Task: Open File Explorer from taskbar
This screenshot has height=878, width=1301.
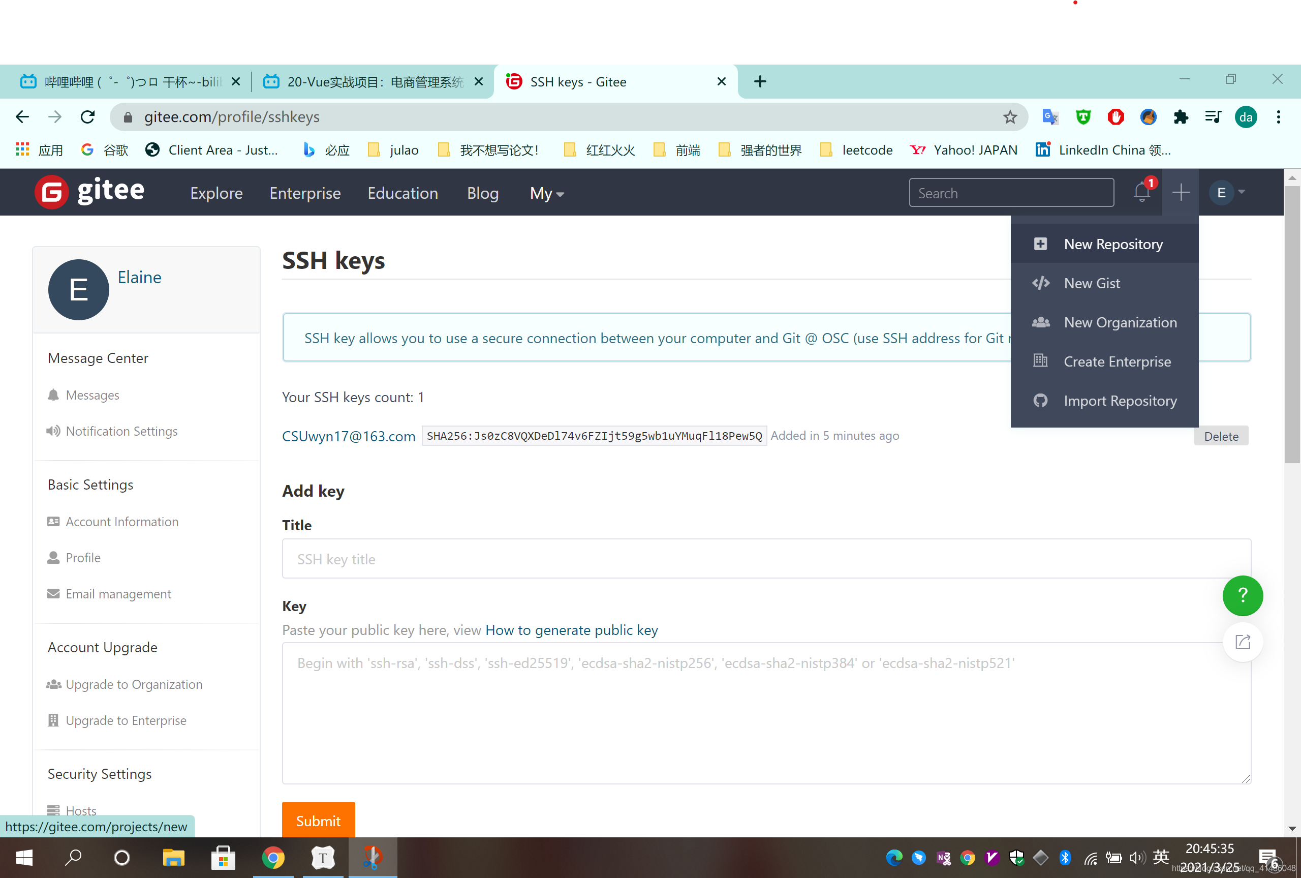Action: (x=173, y=857)
